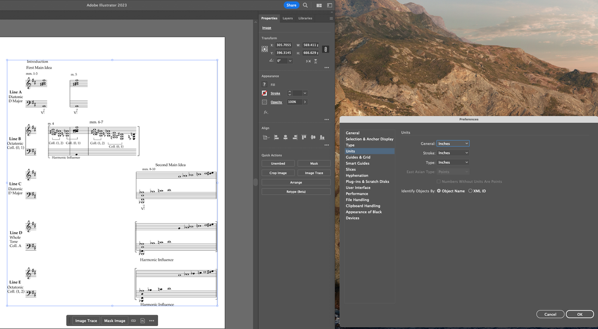
Task: Select Appearance of Black preferences
Action: [x=364, y=212]
